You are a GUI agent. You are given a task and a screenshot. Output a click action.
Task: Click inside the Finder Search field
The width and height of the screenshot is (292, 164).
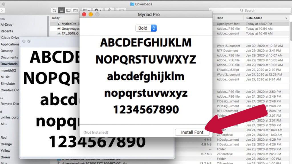pyautogui.click(x=250, y=11)
